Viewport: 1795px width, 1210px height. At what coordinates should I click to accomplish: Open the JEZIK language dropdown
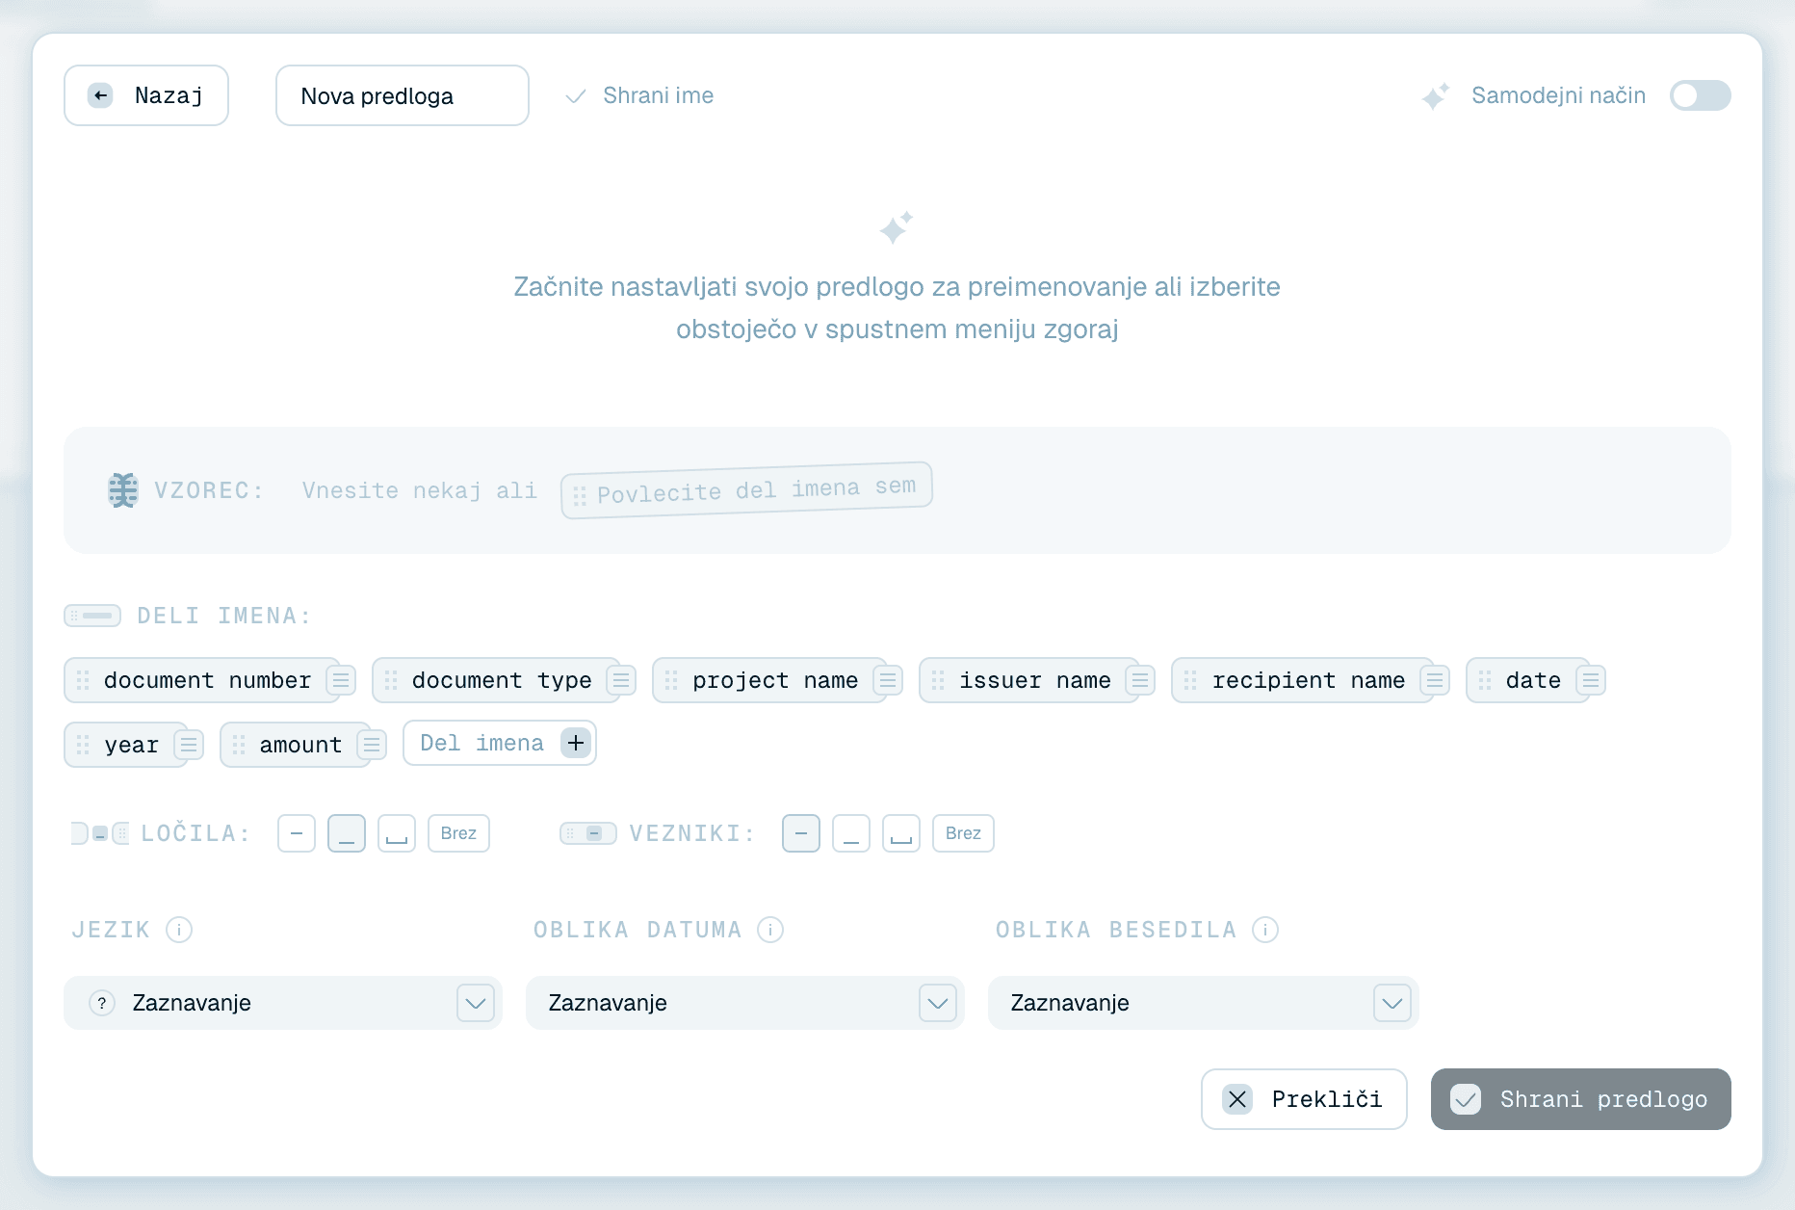tap(283, 1003)
